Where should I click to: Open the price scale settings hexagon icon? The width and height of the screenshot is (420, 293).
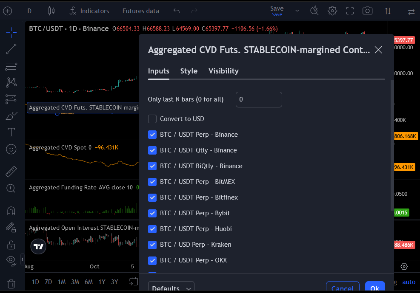pyautogui.click(x=404, y=267)
